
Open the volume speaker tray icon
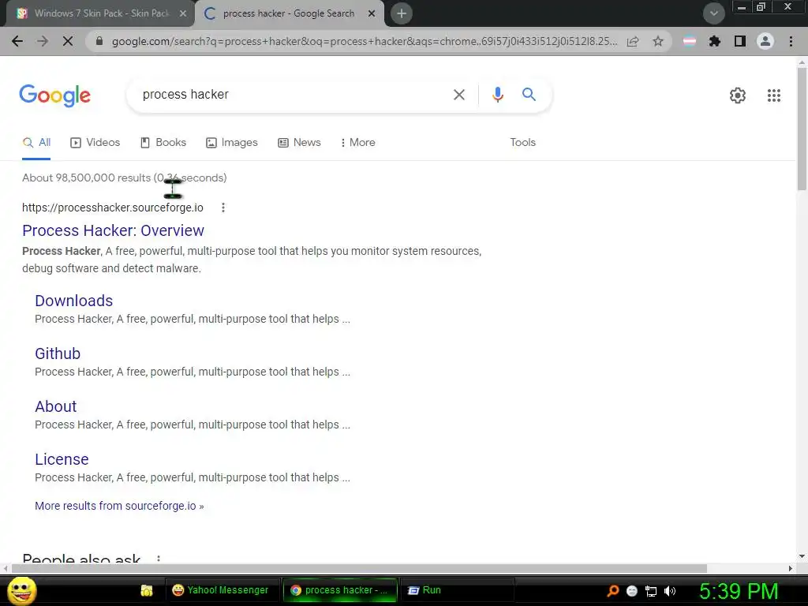670,591
